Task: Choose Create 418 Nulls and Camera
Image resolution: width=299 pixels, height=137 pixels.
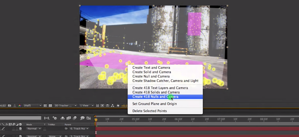Action: tap(155, 97)
